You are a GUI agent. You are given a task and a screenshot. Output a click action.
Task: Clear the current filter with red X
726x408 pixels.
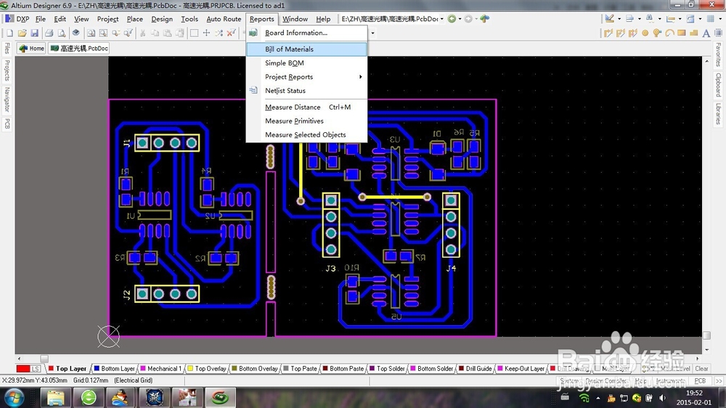coord(231,33)
